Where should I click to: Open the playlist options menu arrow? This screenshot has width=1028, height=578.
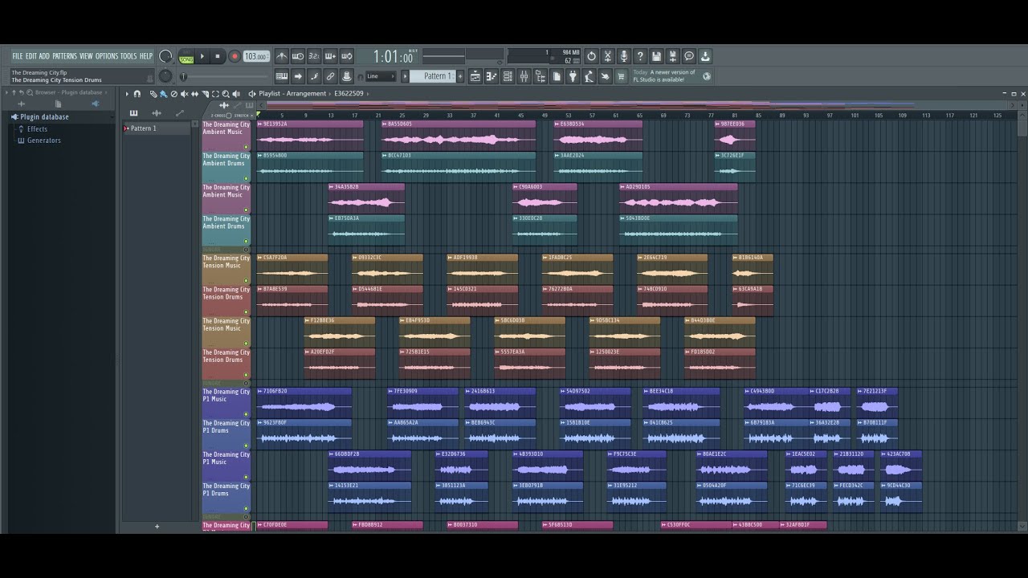[x=127, y=94]
